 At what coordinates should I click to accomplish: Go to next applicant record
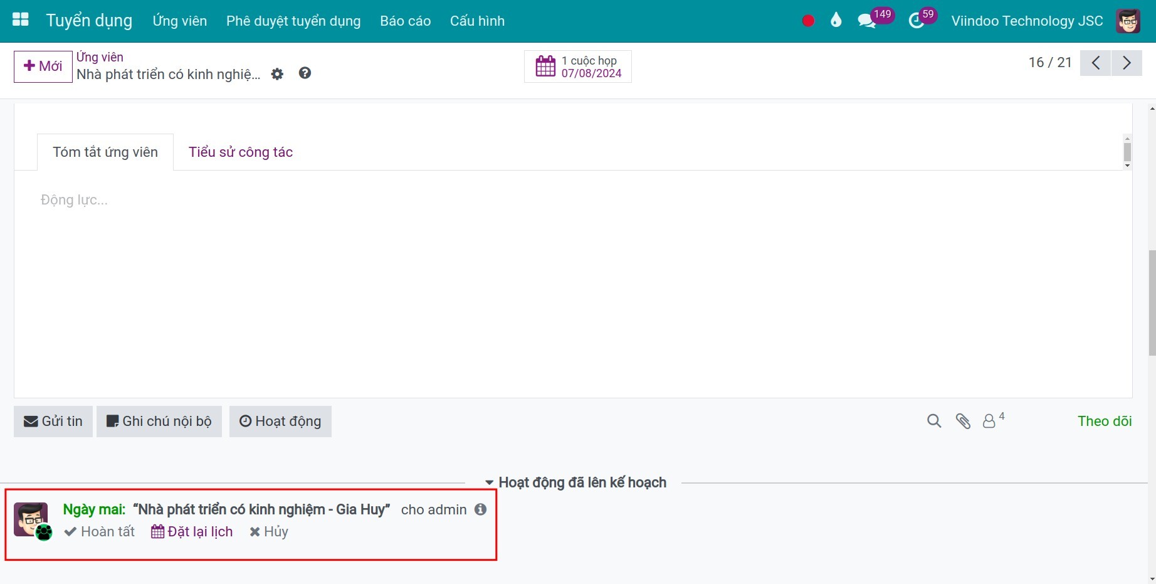pos(1127,63)
